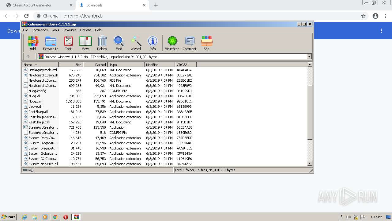The height and width of the screenshot is (221, 392).
Task: Close the Steam Account Generator tab
Action: pos(71,5)
